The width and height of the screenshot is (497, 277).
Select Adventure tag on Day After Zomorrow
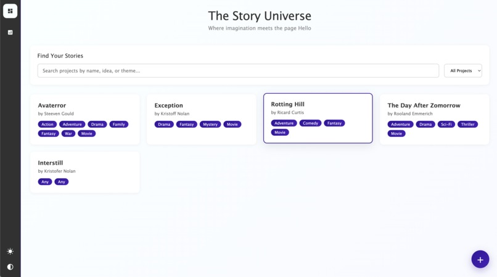click(400, 125)
